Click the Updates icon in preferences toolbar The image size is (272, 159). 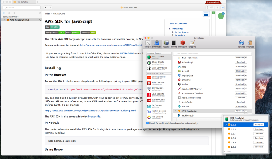[241, 44]
